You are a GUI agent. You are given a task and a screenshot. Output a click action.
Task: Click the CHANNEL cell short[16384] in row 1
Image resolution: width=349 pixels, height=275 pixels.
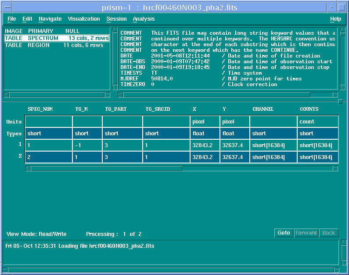(x=273, y=145)
